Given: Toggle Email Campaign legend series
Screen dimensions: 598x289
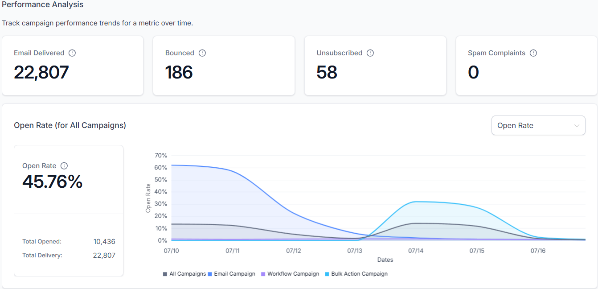Looking at the screenshot, I should tap(232, 274).
